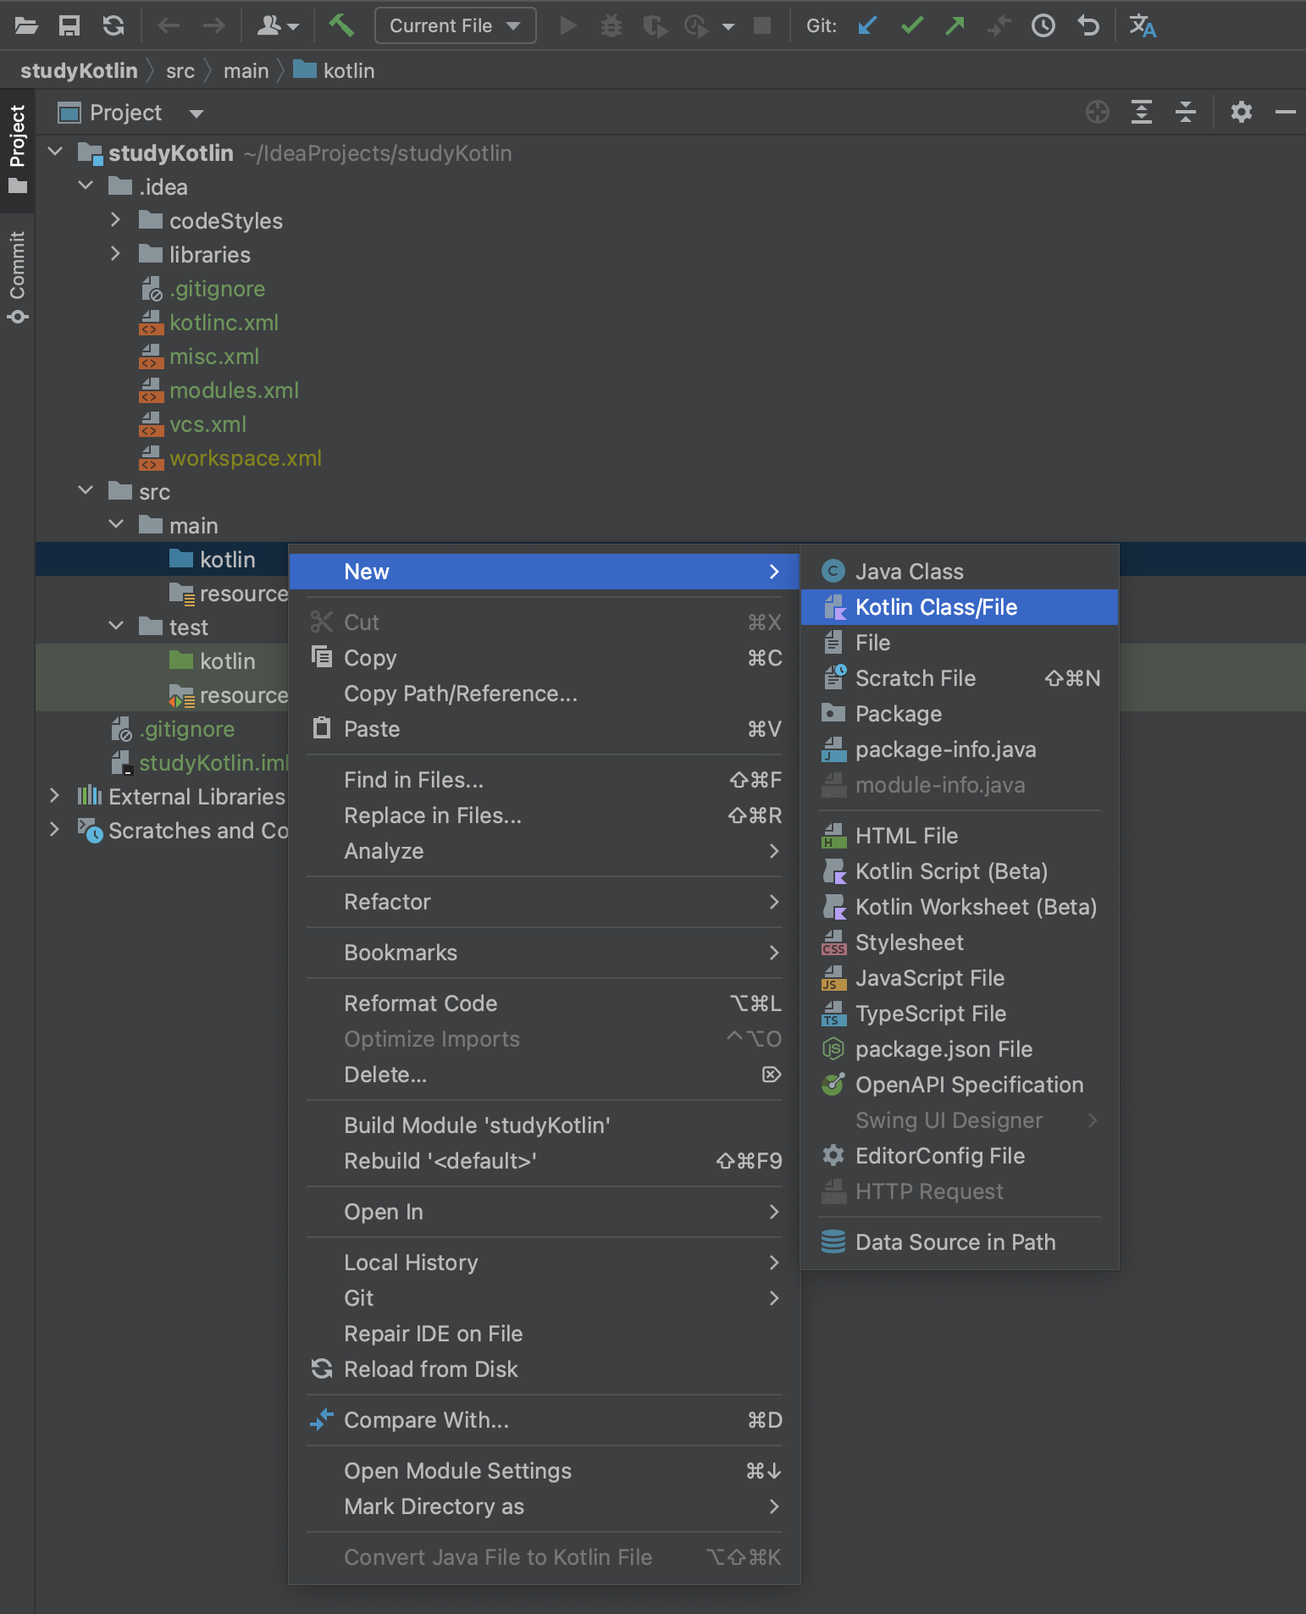The width and height of the screenshot is (1306, 1614).
Task: Open the Current File run configuration dropdown
Action: [x=455, y=26]
